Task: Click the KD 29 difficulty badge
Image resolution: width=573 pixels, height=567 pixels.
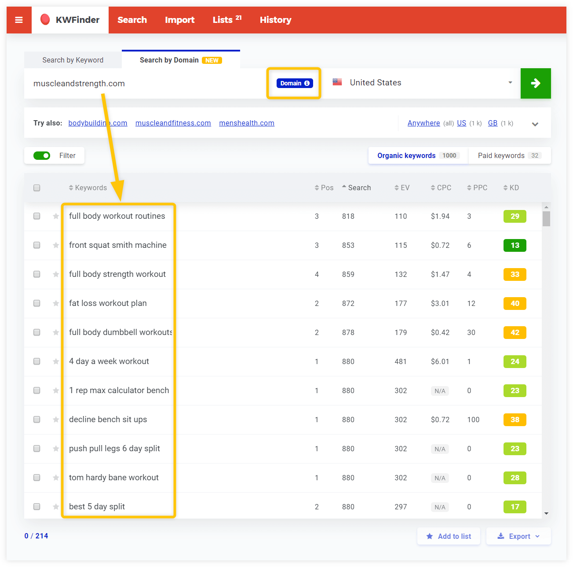Action: point(515,216)
